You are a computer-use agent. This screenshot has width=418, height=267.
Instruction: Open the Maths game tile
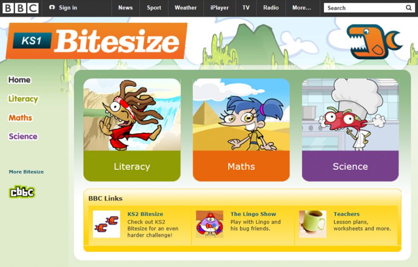point(241,130)
